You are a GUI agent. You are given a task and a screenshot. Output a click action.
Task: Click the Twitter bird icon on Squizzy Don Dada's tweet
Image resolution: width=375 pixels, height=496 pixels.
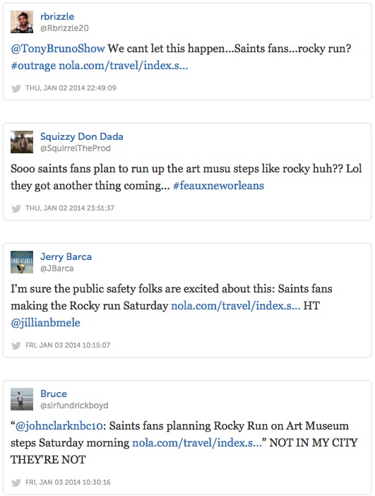click(x=16, y=208)
